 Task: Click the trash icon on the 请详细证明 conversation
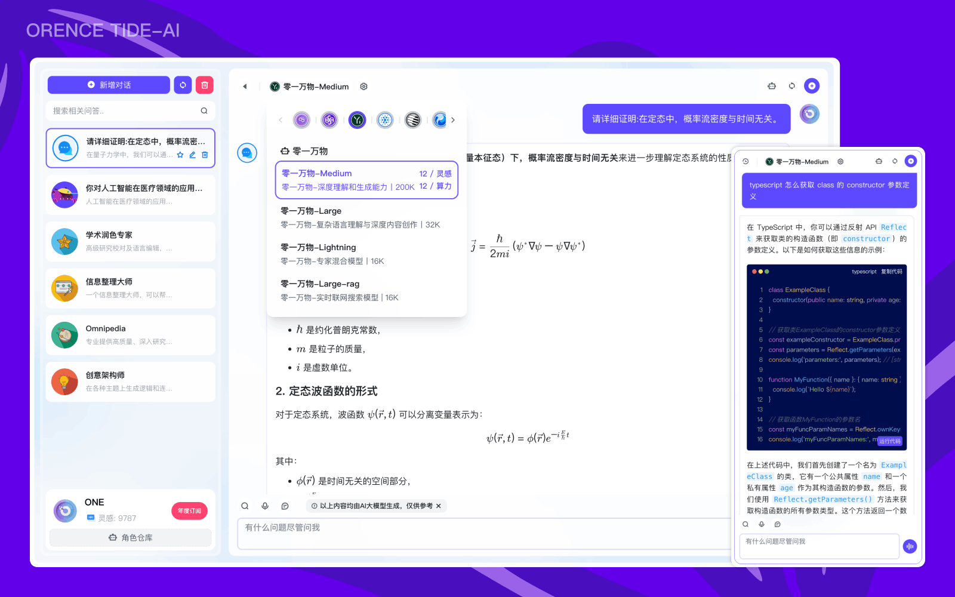coord(205,155)
